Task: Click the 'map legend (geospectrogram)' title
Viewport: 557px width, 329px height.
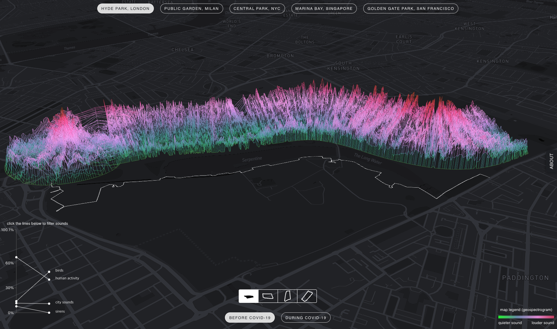Action: tap(526, 310)
